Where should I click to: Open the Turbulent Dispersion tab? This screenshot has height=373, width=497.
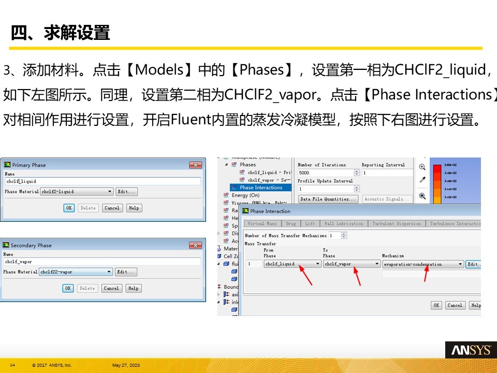point(397,224)
